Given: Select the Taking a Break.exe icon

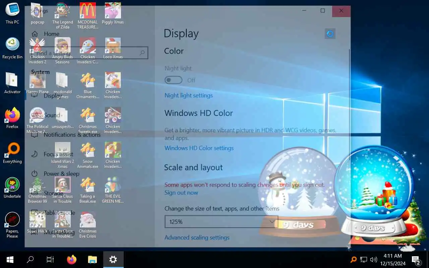Looking at the screenshot, I should point(88,190).
